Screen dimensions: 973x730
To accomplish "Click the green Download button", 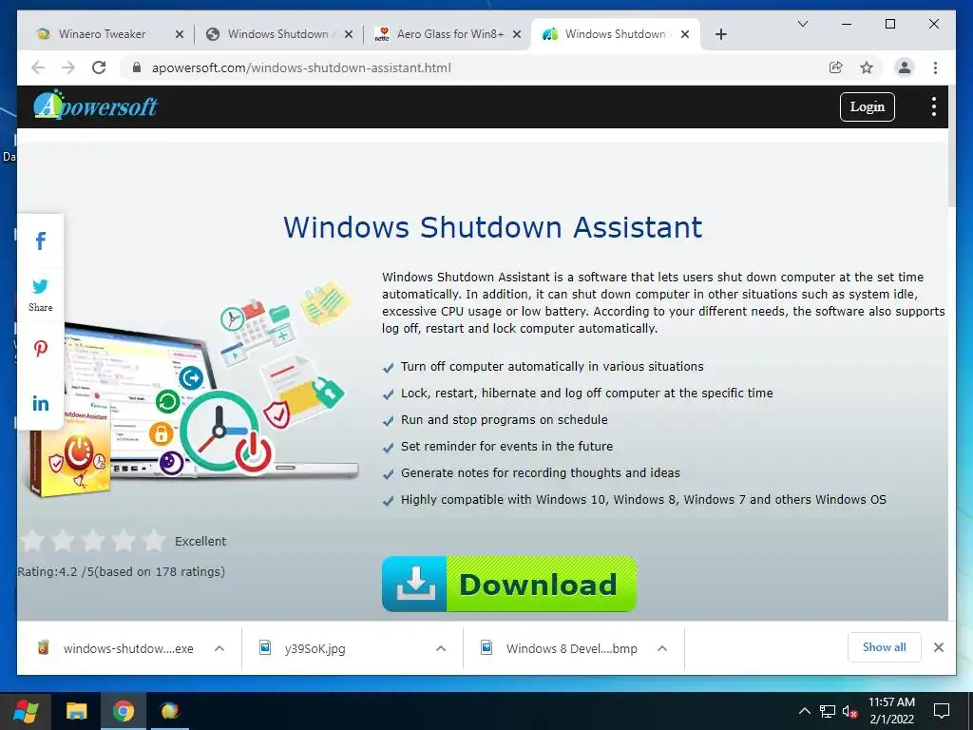I will 509,584.
